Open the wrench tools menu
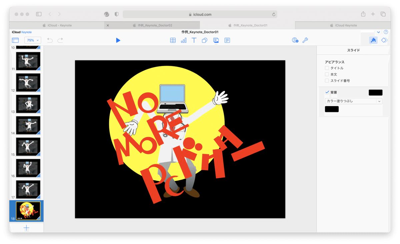 305,40
